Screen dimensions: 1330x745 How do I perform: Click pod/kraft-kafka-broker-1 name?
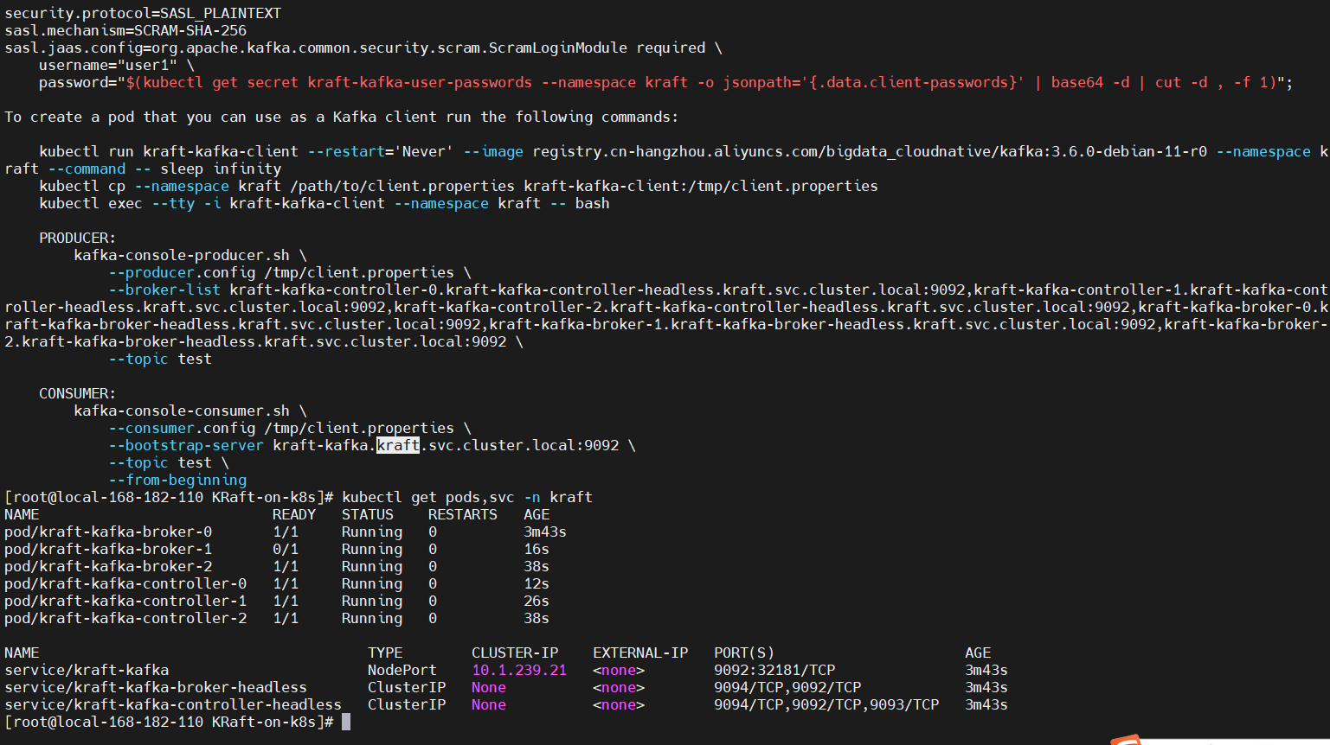[x=108, y=550]
